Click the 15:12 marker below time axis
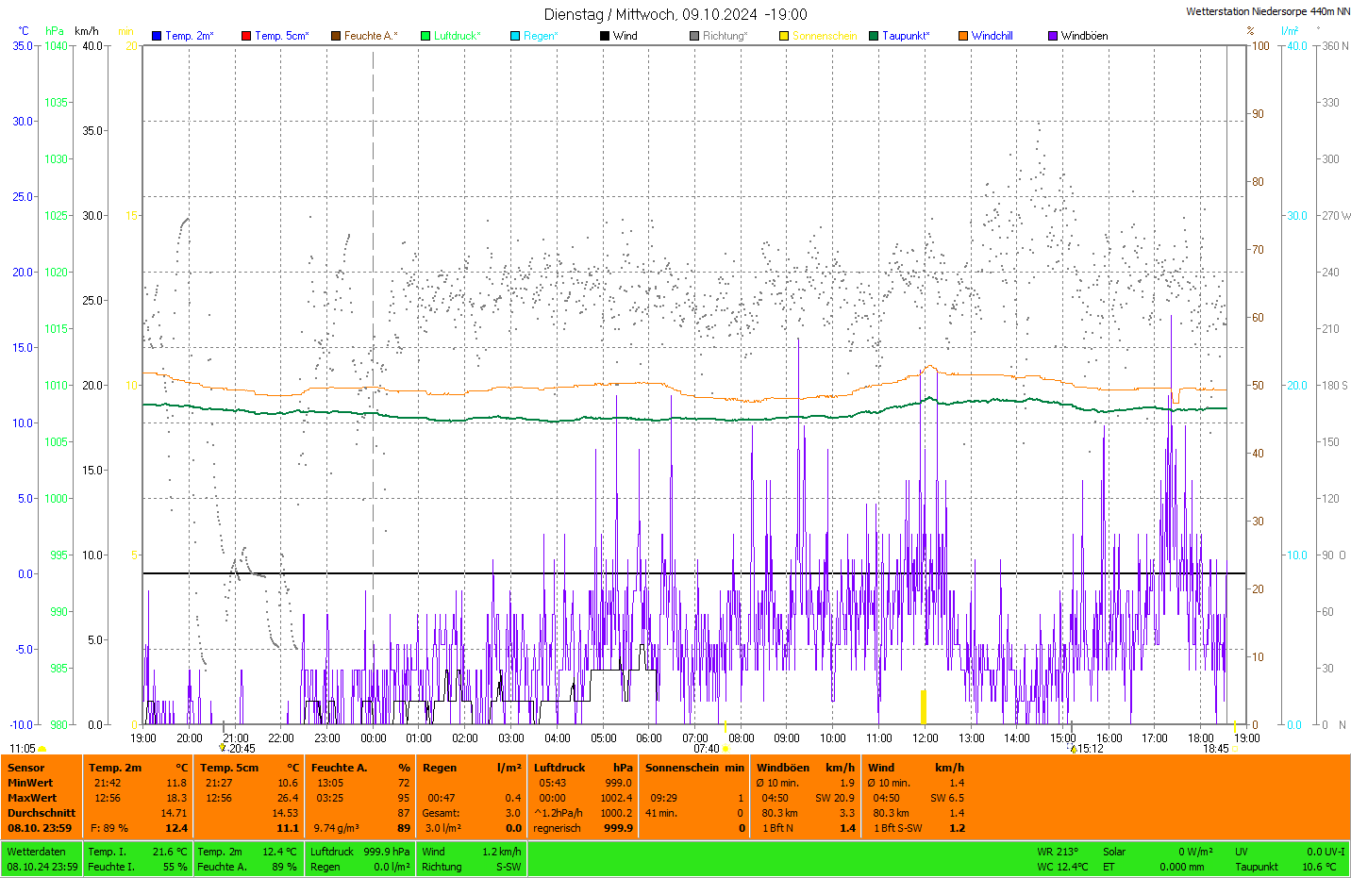 [1089, 749]
